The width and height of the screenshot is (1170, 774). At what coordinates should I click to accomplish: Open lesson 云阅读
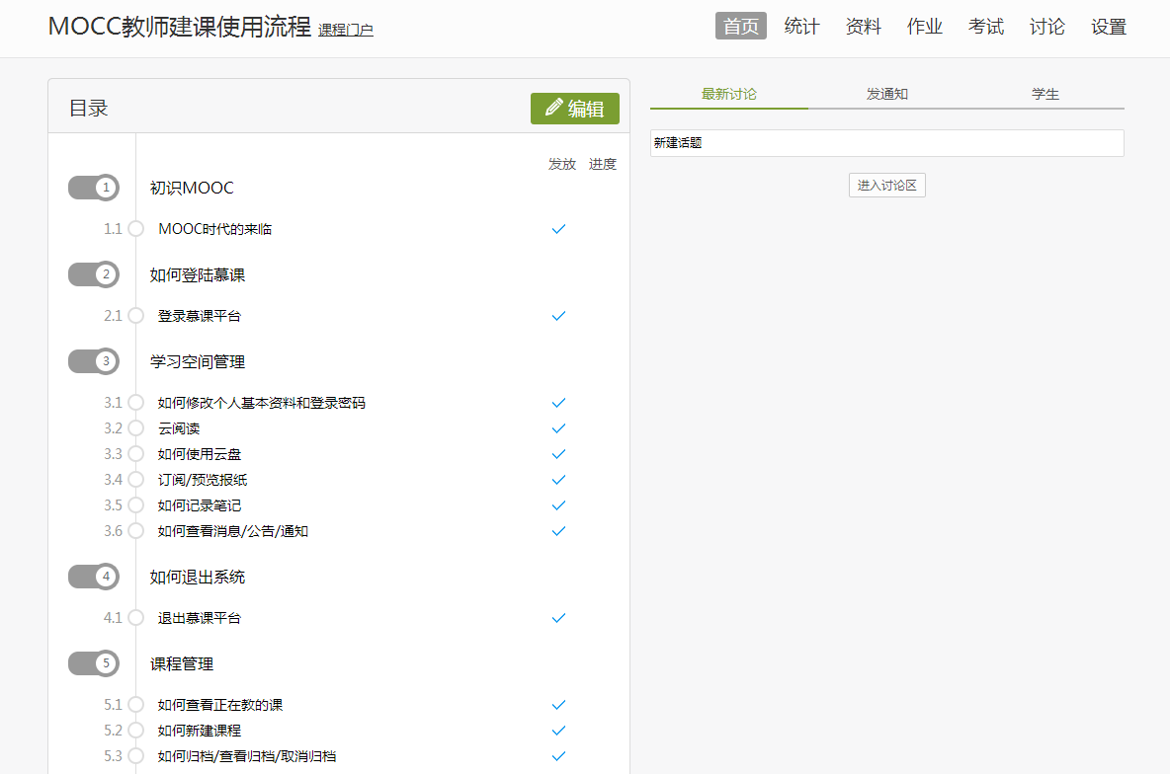pos(179,428)
